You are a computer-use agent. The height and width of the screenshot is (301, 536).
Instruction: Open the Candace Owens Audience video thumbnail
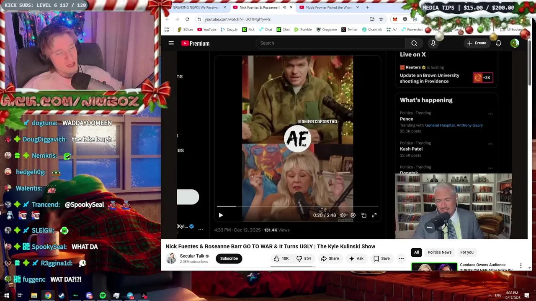[x=434, y=267]
